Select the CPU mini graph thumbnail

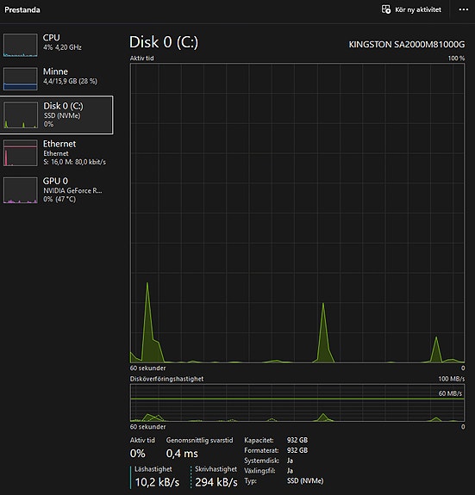20,45
